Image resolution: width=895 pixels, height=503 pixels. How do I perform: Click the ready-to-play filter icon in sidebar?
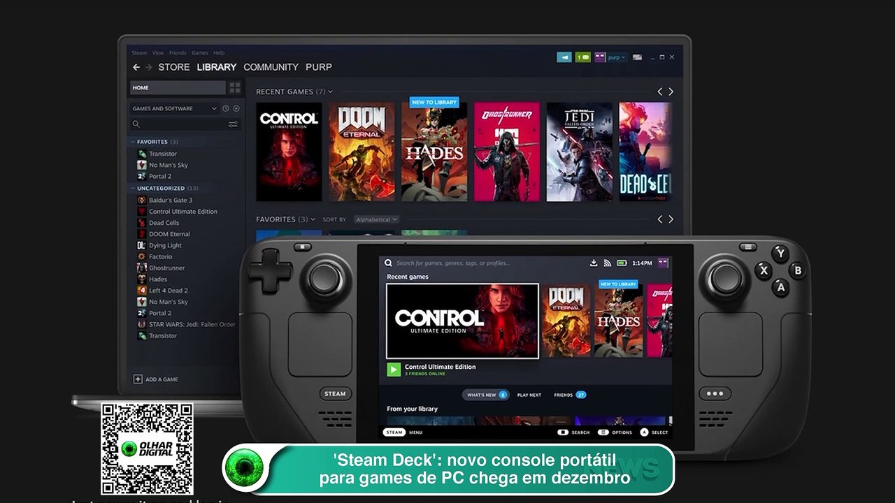point(236,108)
